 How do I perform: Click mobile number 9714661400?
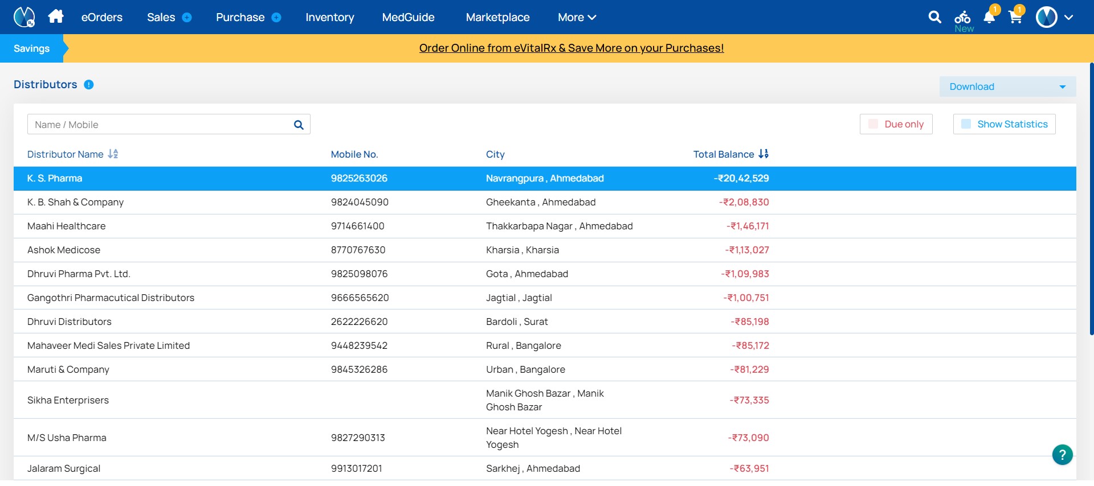coord(357,226)
